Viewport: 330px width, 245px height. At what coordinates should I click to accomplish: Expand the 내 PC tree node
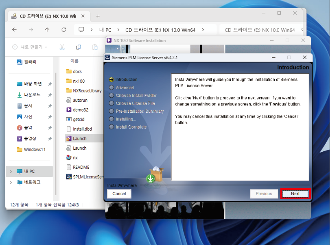coord(11,172)
